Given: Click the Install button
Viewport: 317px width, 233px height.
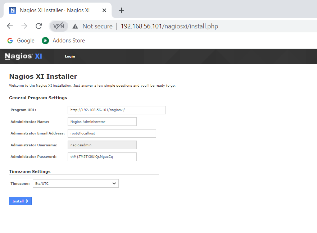Looking at the screenshot, I should click(20, 201).
